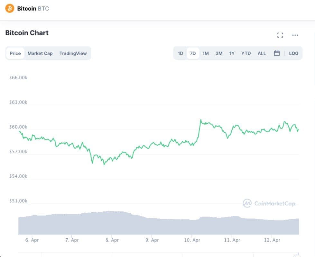Click price line peak near 10. Apr
Image resolution: width=315 pixels, height=257 pixels.
[200, 120]
